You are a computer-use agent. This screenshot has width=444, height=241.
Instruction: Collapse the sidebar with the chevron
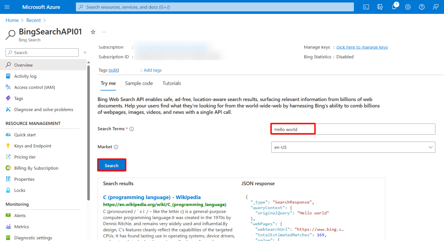(x=85, y=53)
